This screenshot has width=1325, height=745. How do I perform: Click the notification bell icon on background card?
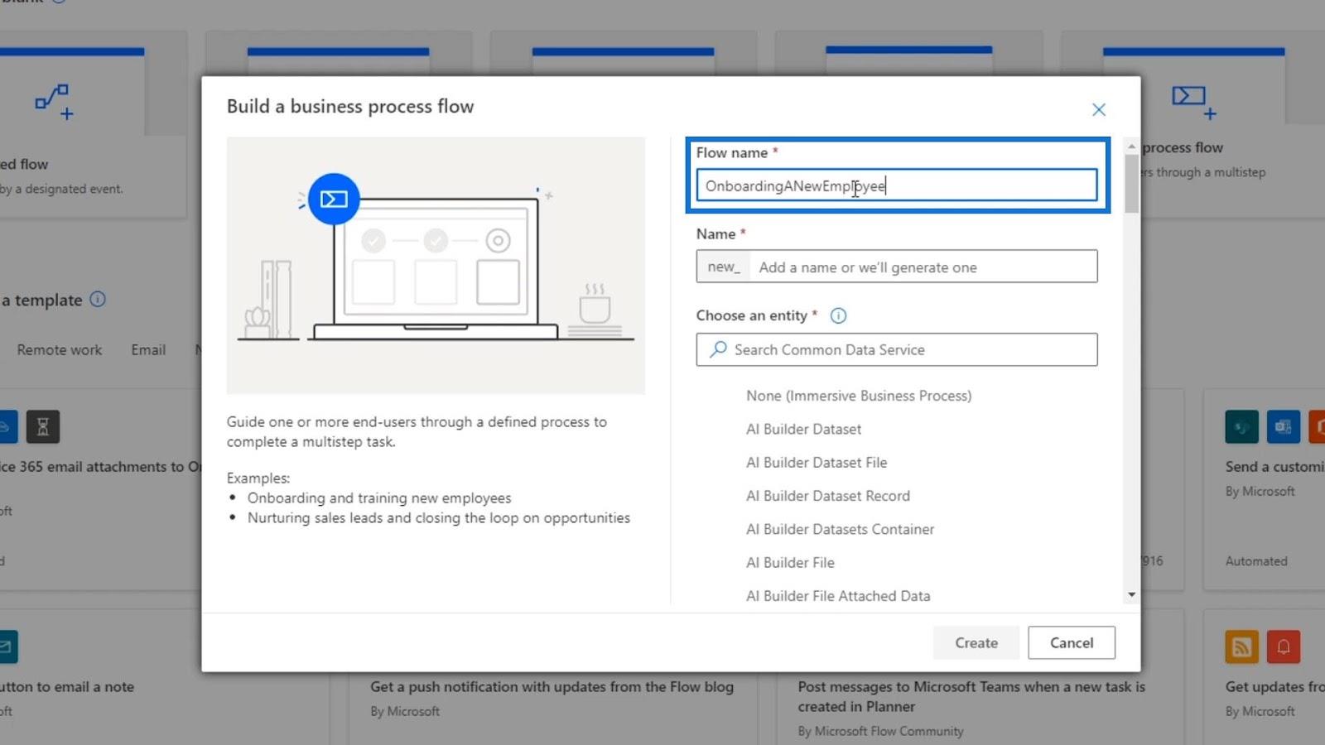point(1284,646)
